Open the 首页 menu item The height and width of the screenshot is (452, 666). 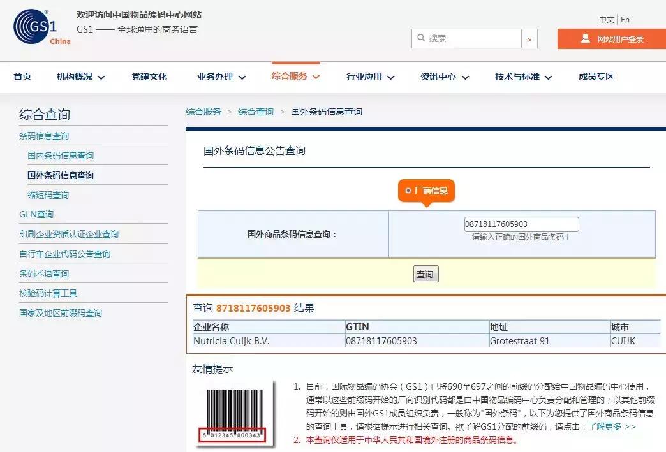coord(22,77)
